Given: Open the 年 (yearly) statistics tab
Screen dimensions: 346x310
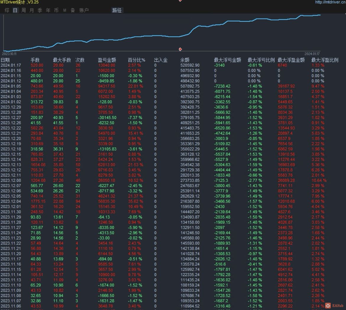Looking at the screenshot, I should [x=48, y=10].
